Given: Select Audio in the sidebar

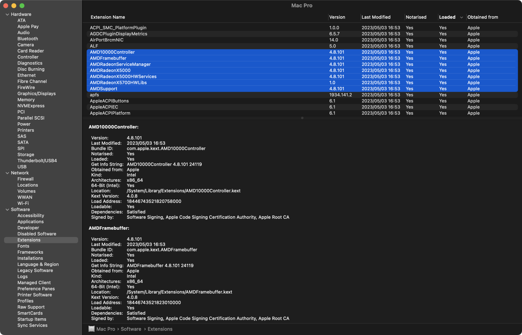Looking at the screenshot, I should [23, 33].
